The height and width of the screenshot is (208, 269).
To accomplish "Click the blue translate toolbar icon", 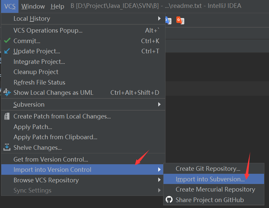I will tap(168, 20).
